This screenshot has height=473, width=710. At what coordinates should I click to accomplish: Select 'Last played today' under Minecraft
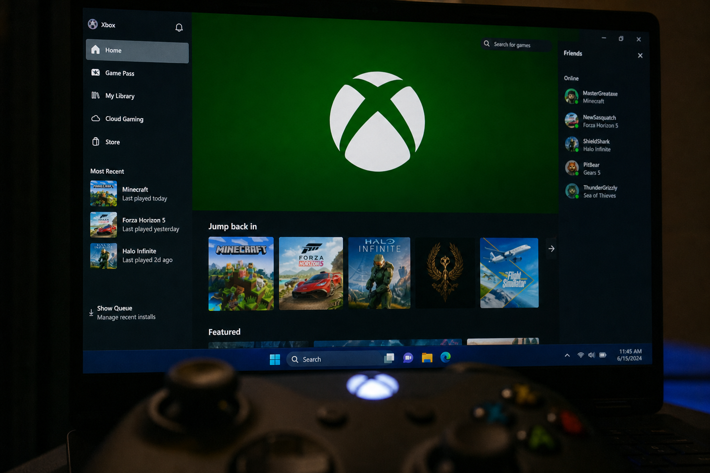pyautogui.click(x=145, y=199)
